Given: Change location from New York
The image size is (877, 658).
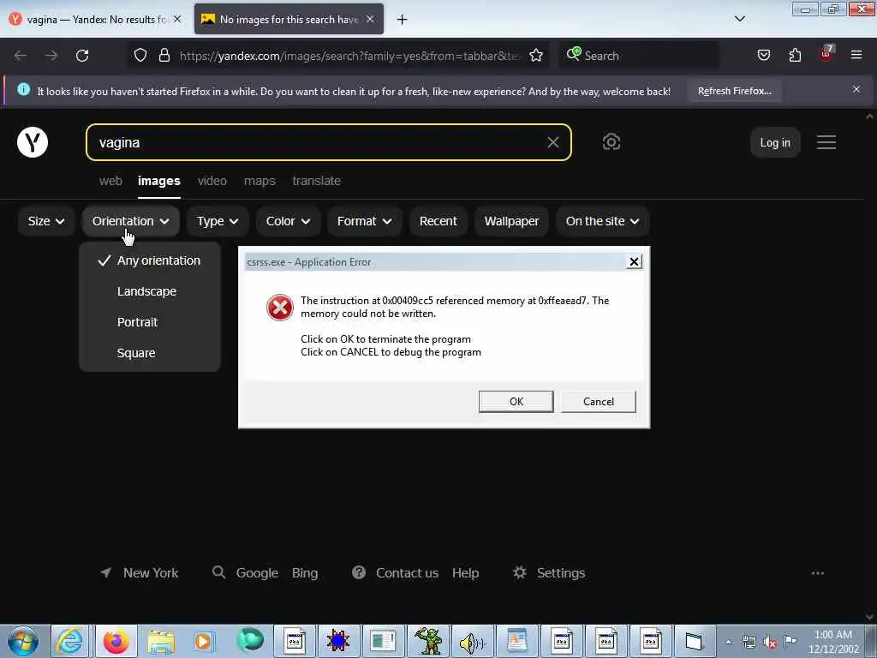Looking at the screenshot, I should (140, 573).
